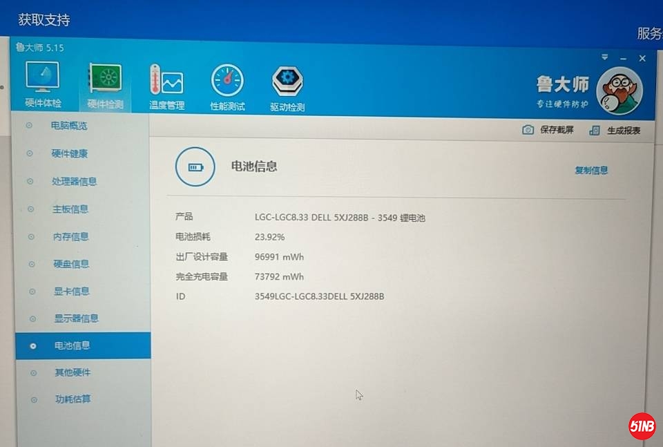
Task: Click the 复制信息 link
Action: pyautogui.click(x=591, y=171)
